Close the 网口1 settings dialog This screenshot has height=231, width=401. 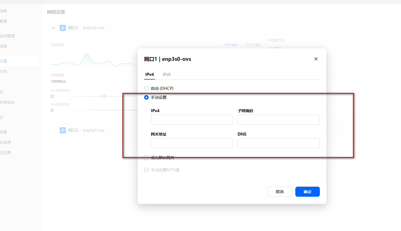pyautogui.click(x=316, y=59)
